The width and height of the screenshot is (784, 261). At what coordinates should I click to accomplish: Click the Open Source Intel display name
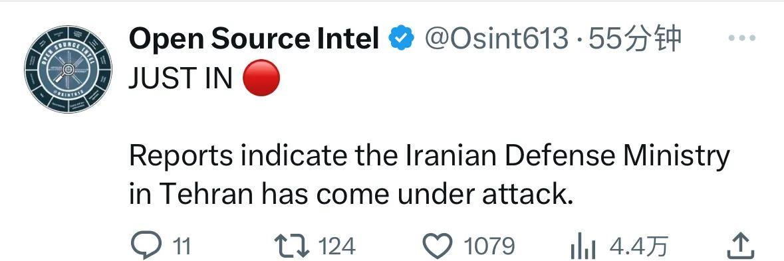point(254,39)
